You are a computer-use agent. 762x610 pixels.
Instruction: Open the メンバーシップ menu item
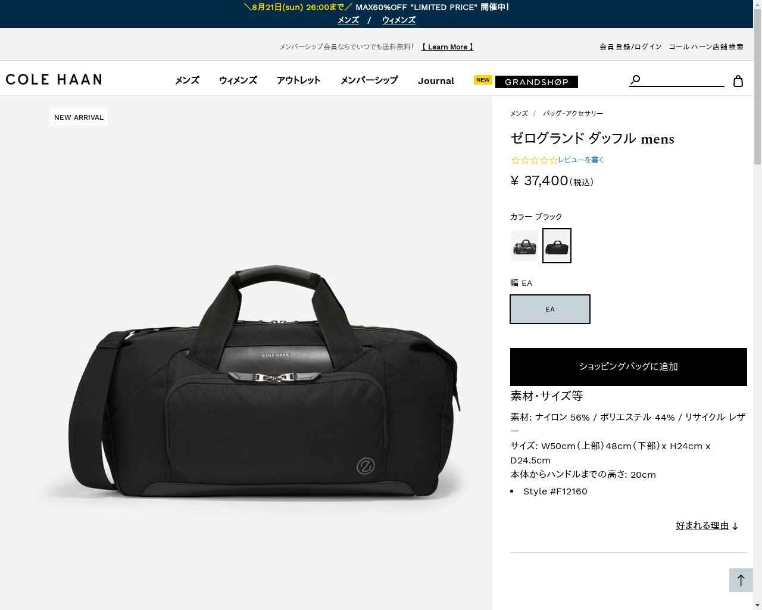click(x=369, y=80)
